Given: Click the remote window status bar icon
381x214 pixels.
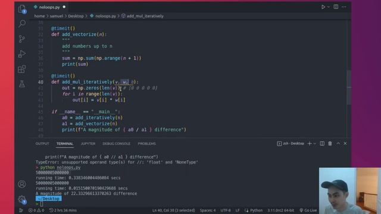Looking at the screenshot, I should [x=21, y=210].
